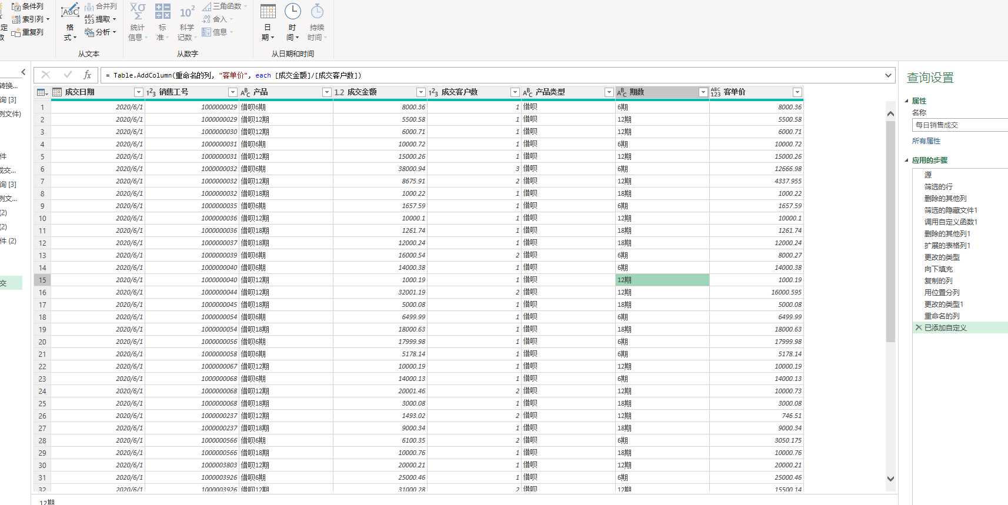Click the 12666.98 cell in 客单价
Screen dimensions: 1008x505
pos(757,169)
